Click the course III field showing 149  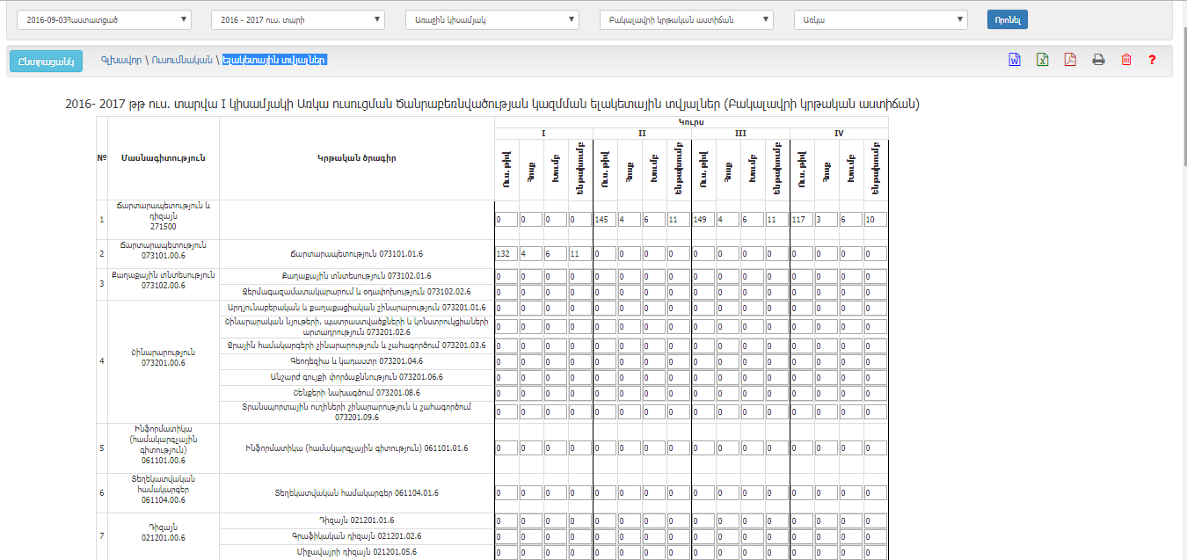click(x=703, y=219)
